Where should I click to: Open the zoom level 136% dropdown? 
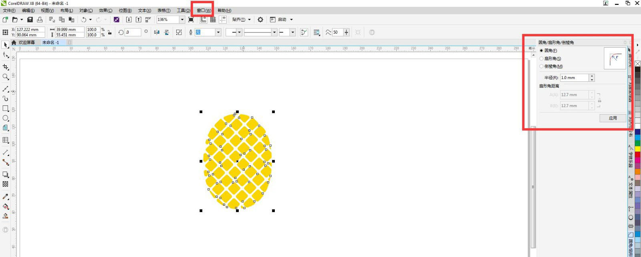[x=182, y=20]
